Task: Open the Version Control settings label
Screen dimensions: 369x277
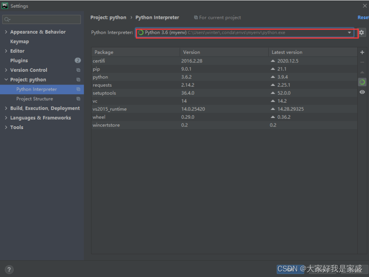Action: tap(29, 70)
